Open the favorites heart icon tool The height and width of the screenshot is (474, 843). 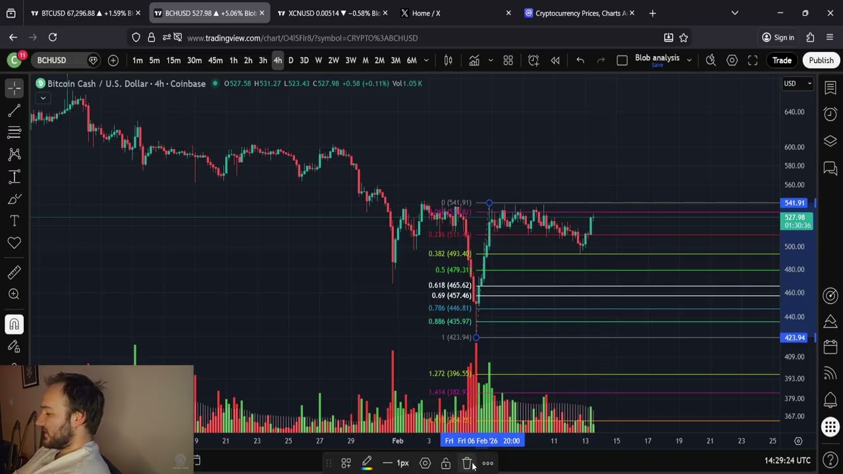[14, 244]
